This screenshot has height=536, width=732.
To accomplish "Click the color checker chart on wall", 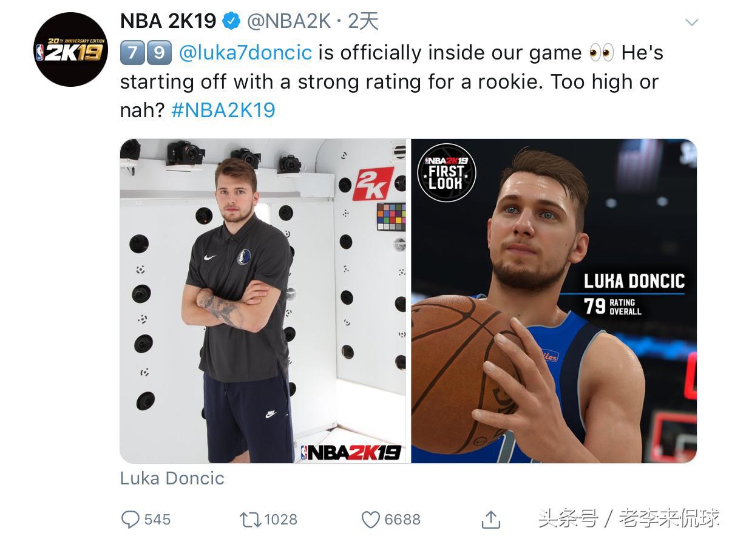I will [391, 217].
